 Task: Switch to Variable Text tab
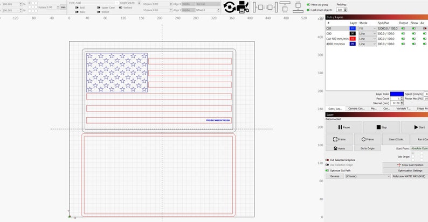(403, 109)
